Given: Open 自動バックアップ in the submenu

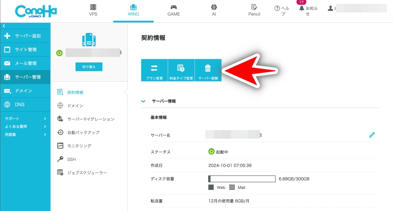Looking at the screenshot, I should click(83, 133).
